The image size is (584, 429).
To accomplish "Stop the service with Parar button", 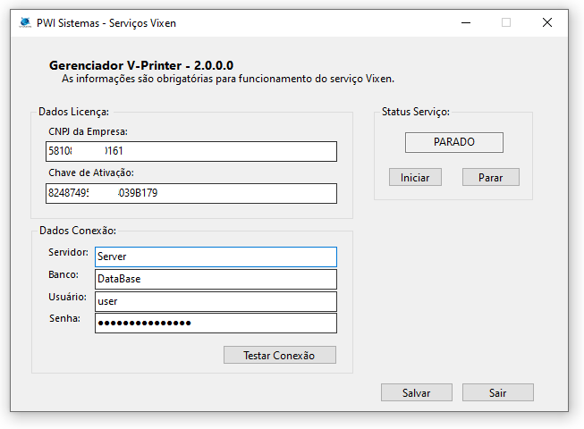I will 490,177.
